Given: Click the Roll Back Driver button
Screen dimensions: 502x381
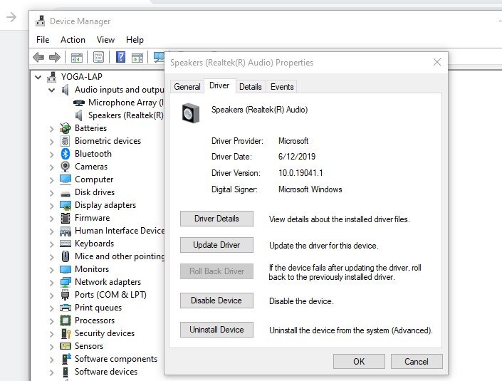Looking at the screenshot, I should coord(216,271).
